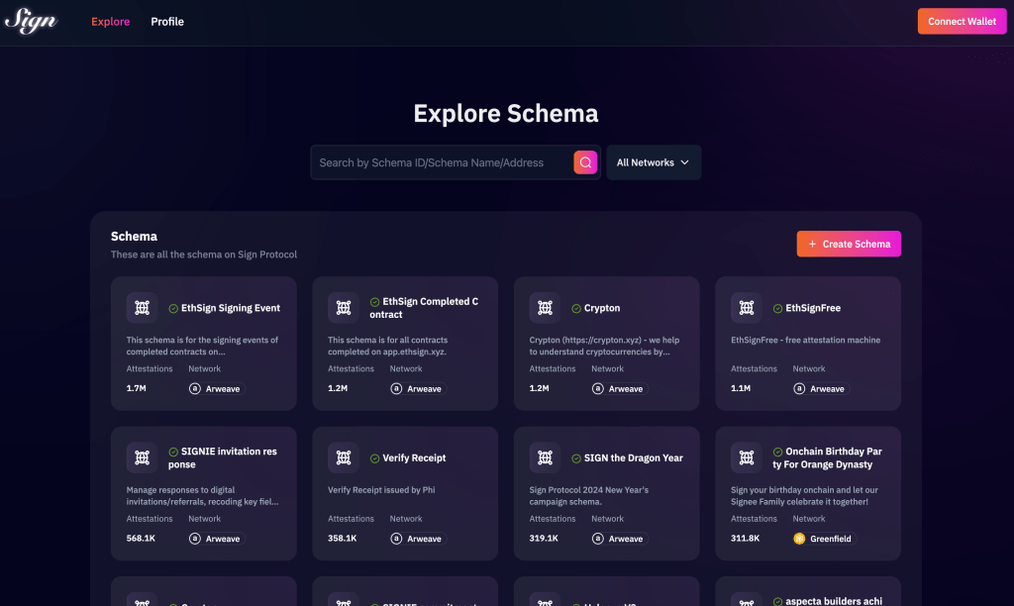The width and height of the screenshot is (1014, 606).
Task: Click the EthSign Signing Event schema icon
Action: pyautogui.click(x=142, y=308)
